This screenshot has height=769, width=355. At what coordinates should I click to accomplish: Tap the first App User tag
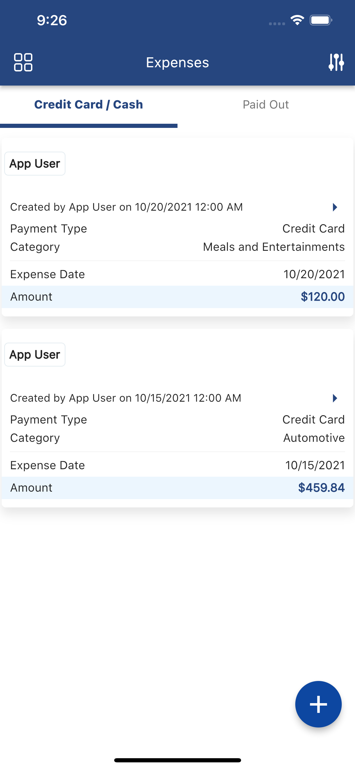pyautogui.click(x=35, y=164)
